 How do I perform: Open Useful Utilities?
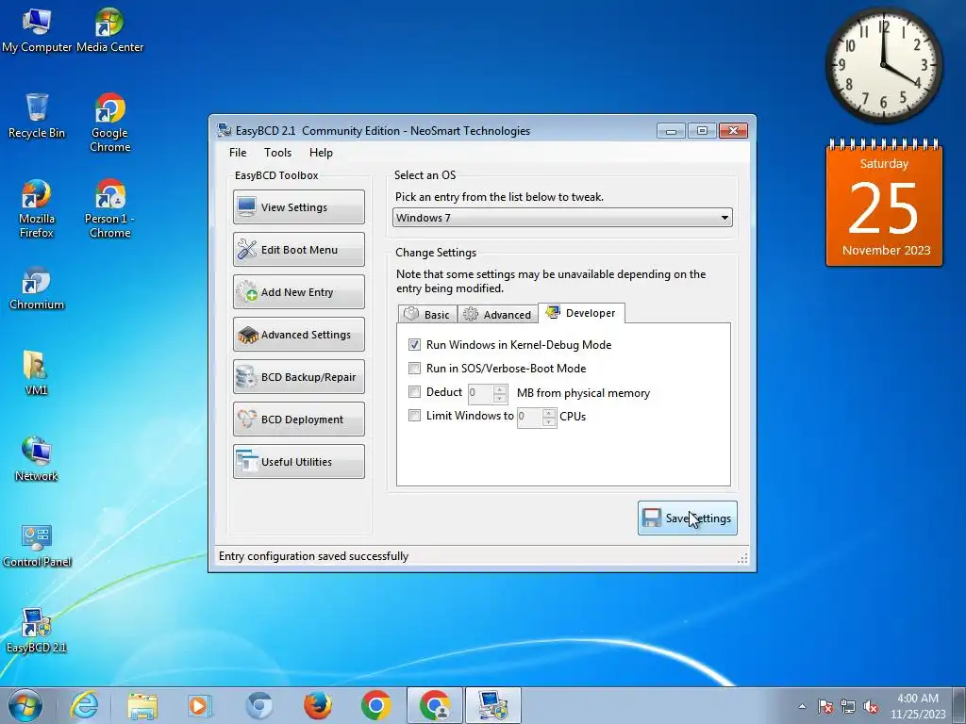point(299,462)
